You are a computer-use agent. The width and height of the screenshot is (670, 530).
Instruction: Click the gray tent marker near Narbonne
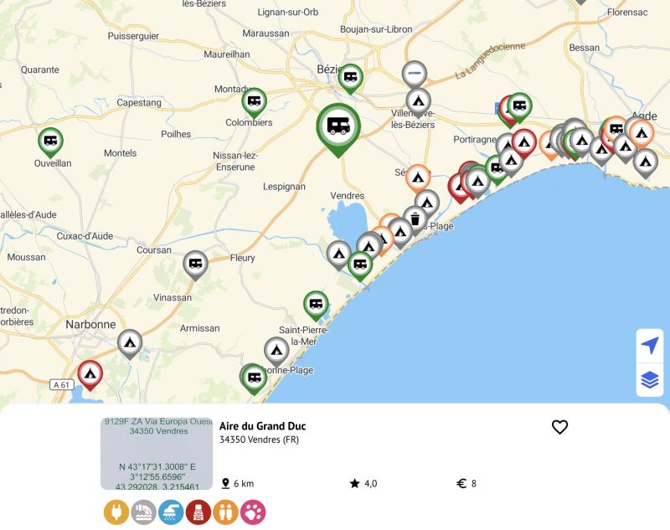tap(129, 342)
